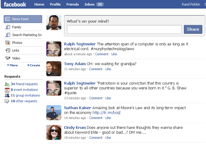Click the Photos icon in sidebar
This screenshot has height=144, width=206.
[x=8, y=43]
